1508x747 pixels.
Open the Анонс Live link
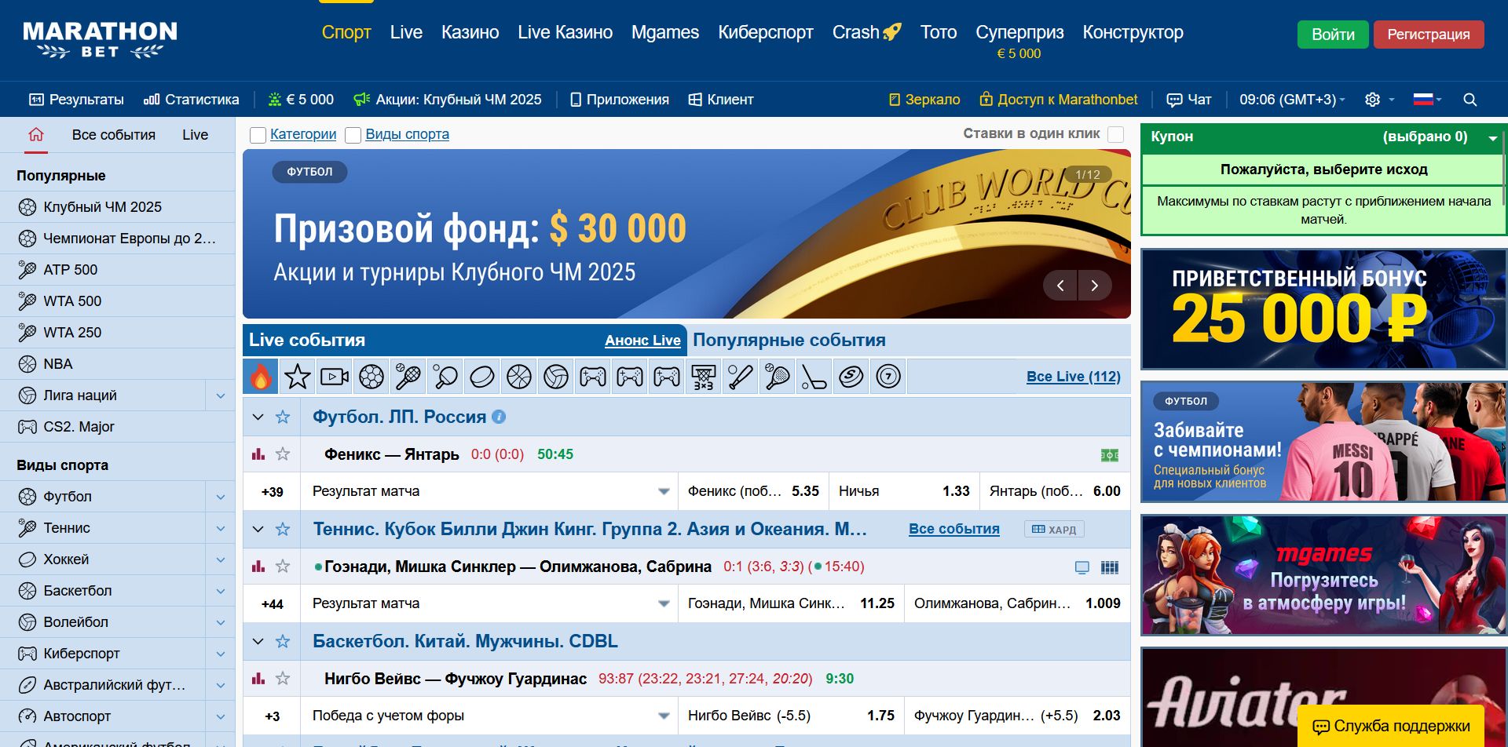tap(642, 341)
